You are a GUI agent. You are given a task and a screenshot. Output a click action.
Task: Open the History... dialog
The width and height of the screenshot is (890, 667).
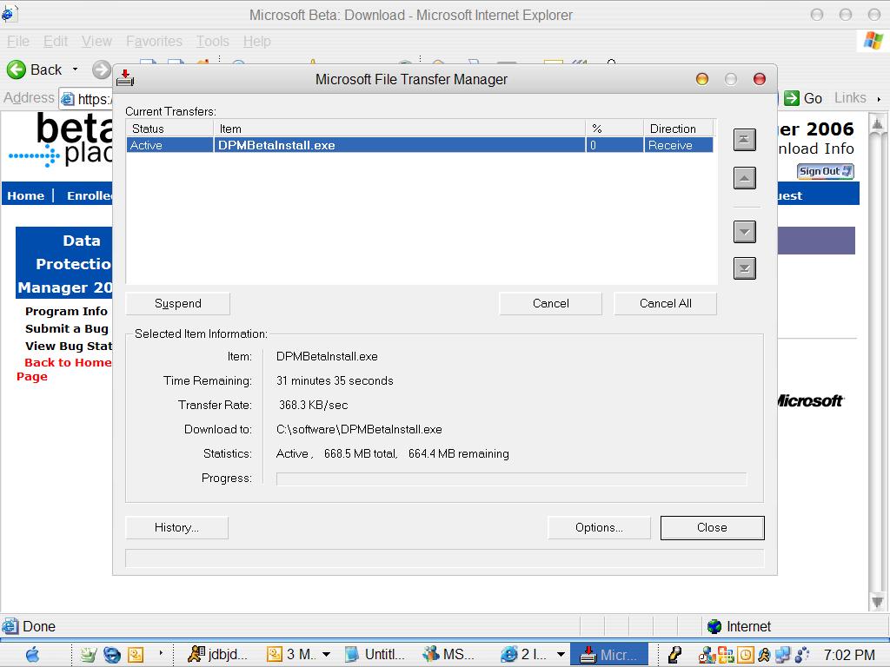[x=176, y=527]
